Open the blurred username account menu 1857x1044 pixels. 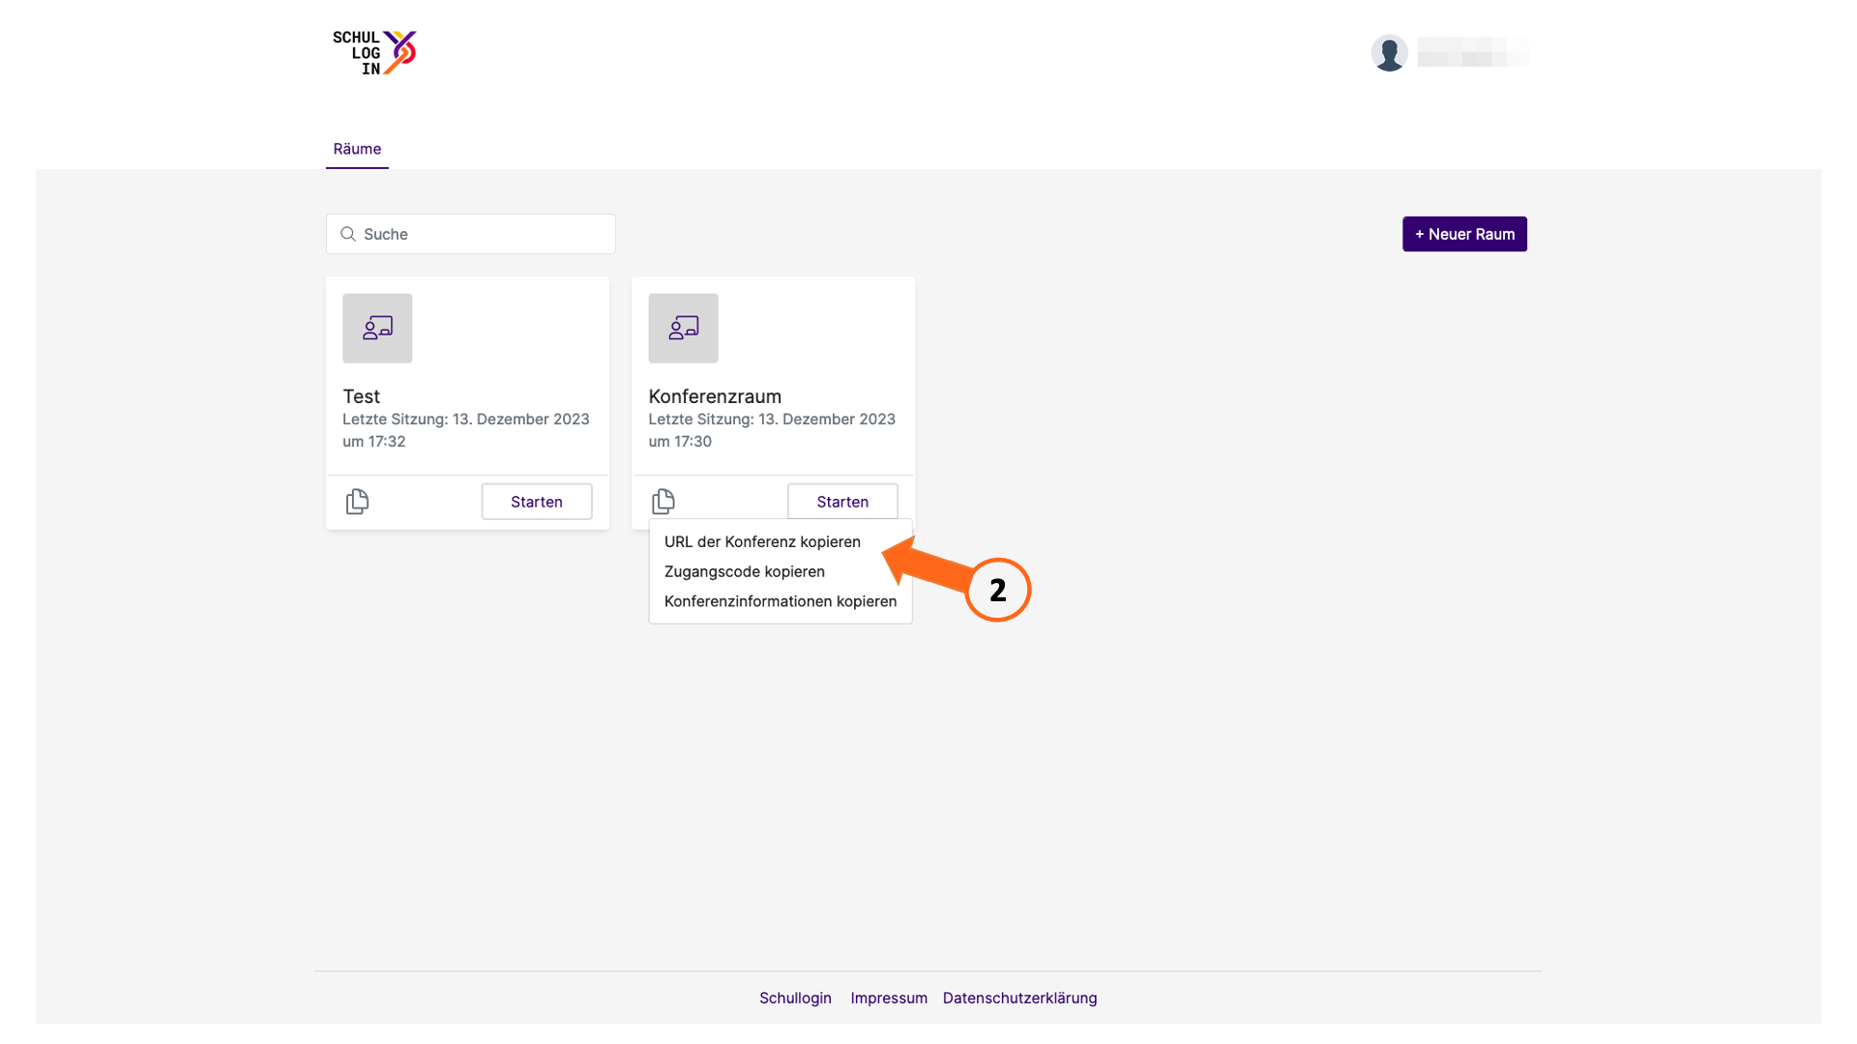[1473, 52]
